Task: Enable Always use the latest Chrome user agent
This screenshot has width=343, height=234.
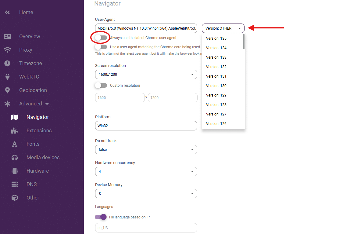Action: click(x=101, y=38)
